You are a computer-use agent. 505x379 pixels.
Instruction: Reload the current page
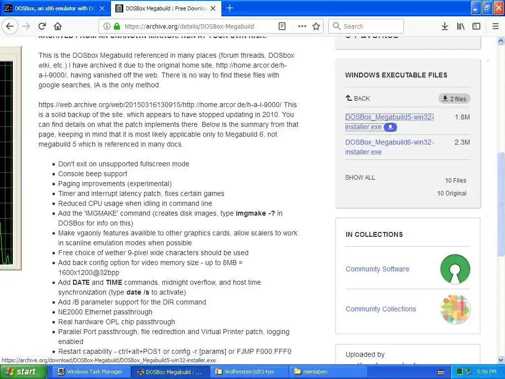pos(42,26)
